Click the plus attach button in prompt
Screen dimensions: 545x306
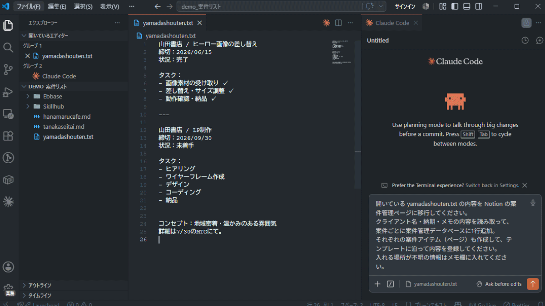(377, 284)
